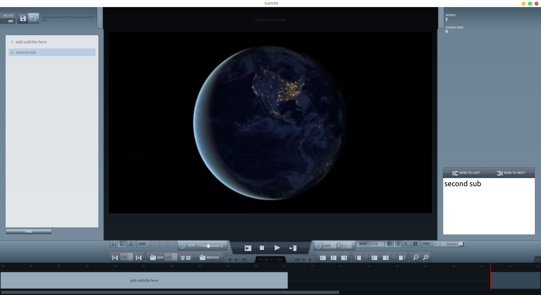This screenshot has width=541, height=295.
Task: Click the save subtitle floppy disk icon
Action: [23, 19]
